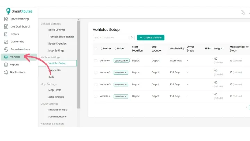Click the Create Vehicle button
Viewport: 250px width, 141px height.
pyautogui.click(x=151, y=38)
